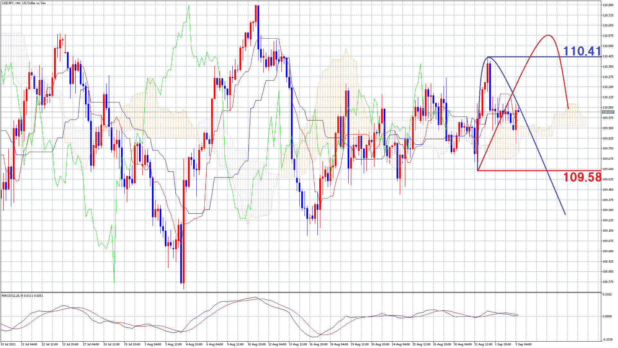Select the blue 110.41 price text label
The image size is (618, 348).
click(582, 51)
